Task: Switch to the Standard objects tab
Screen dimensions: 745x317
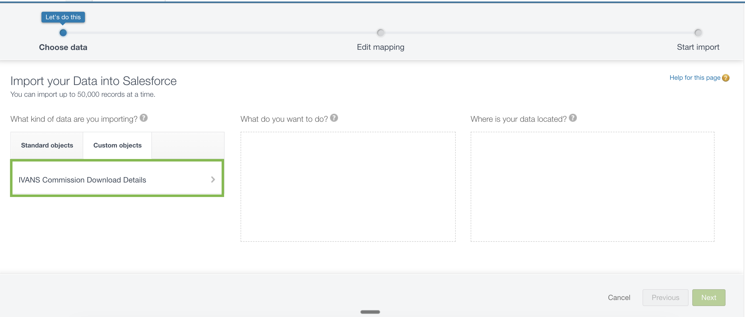Action: pyautogui.click(x=47, y=145)
